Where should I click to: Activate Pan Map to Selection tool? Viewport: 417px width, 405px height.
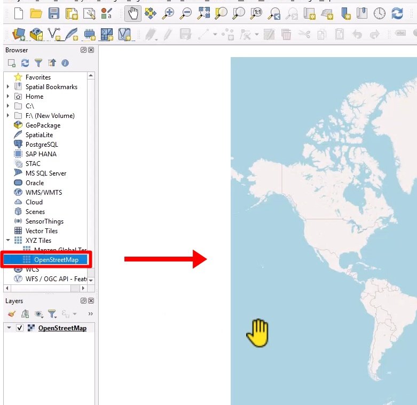151,13
